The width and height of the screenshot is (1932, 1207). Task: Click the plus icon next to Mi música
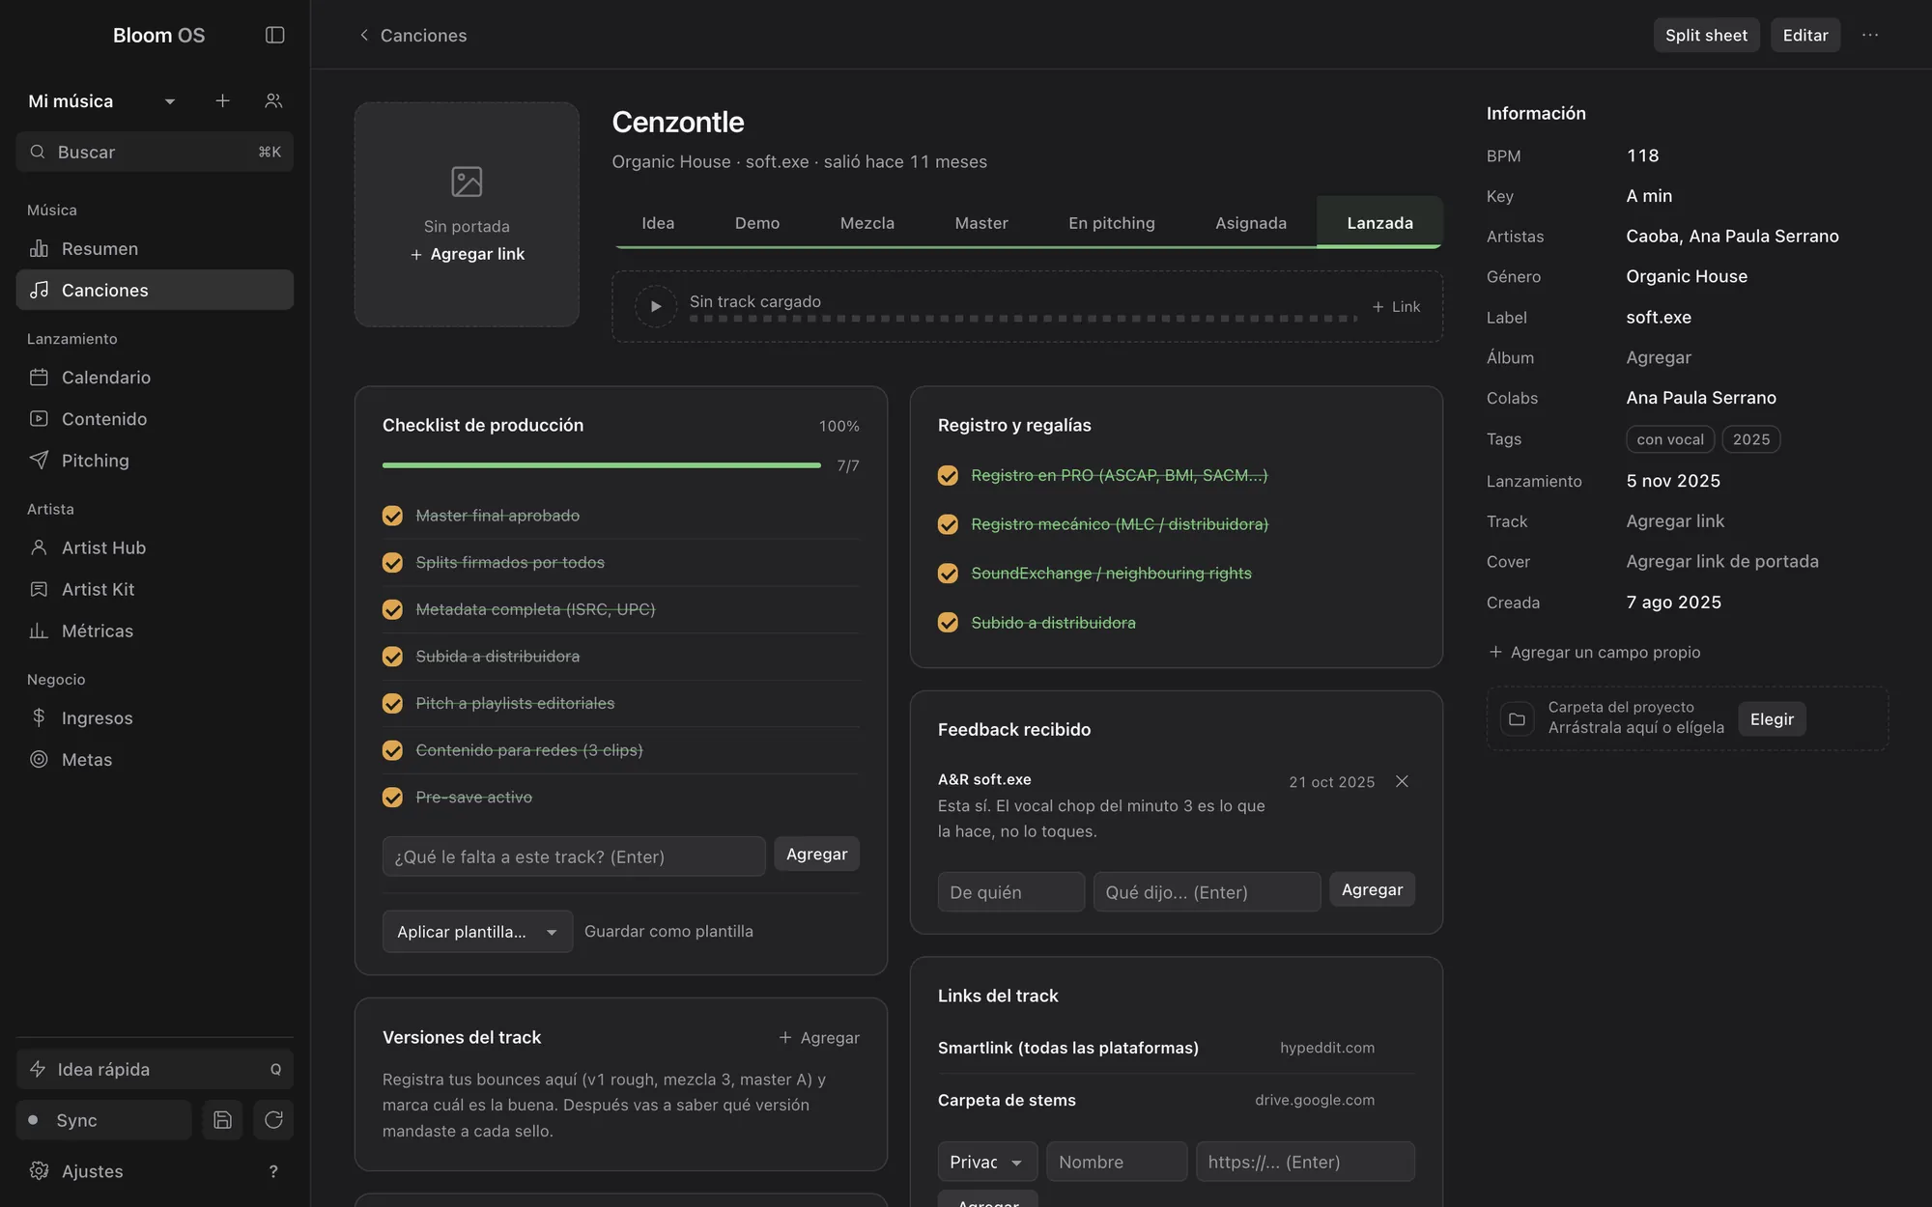coord(222,100)
